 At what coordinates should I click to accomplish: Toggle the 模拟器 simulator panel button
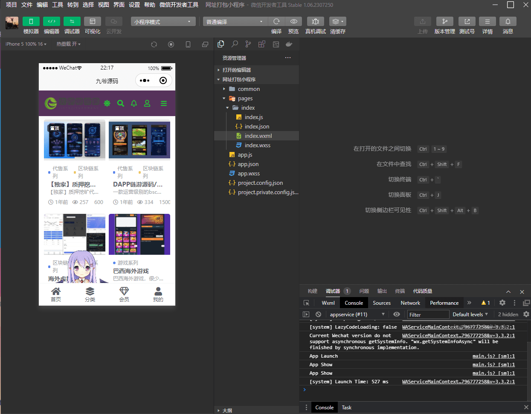31,22
